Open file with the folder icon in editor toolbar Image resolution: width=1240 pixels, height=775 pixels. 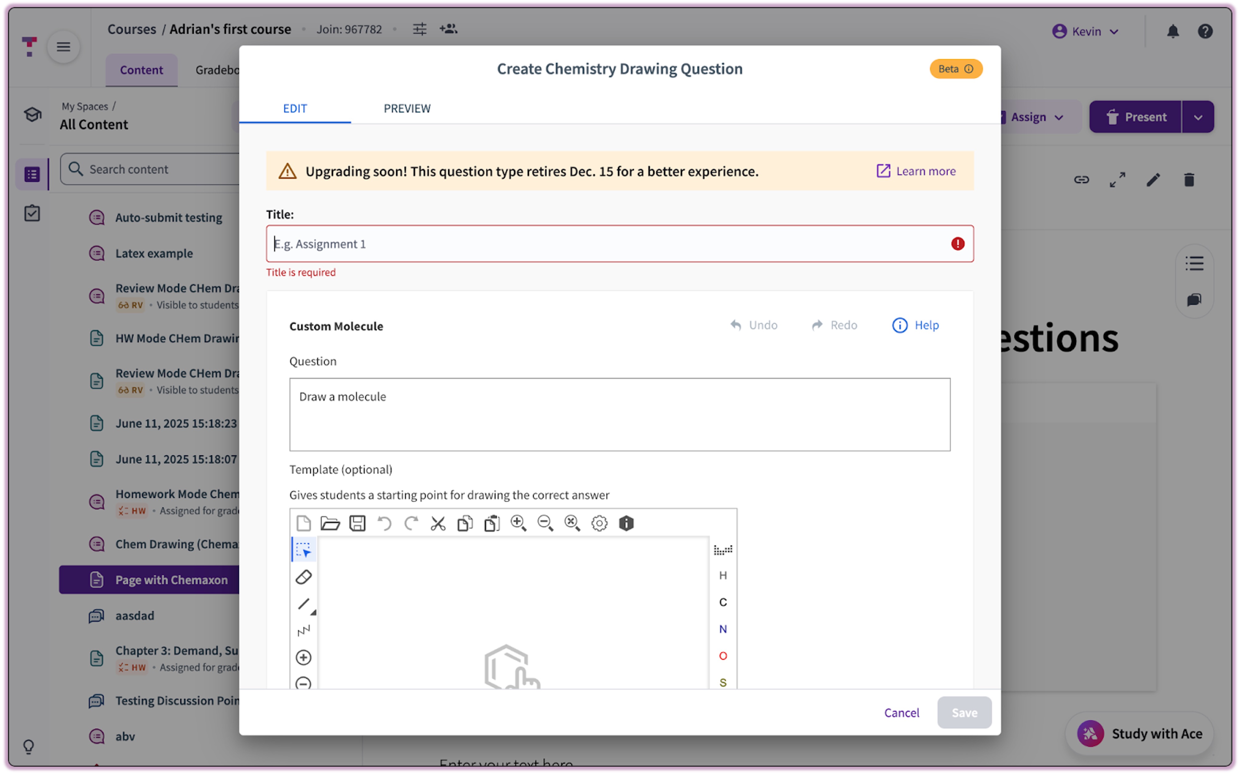coord(330,523)
